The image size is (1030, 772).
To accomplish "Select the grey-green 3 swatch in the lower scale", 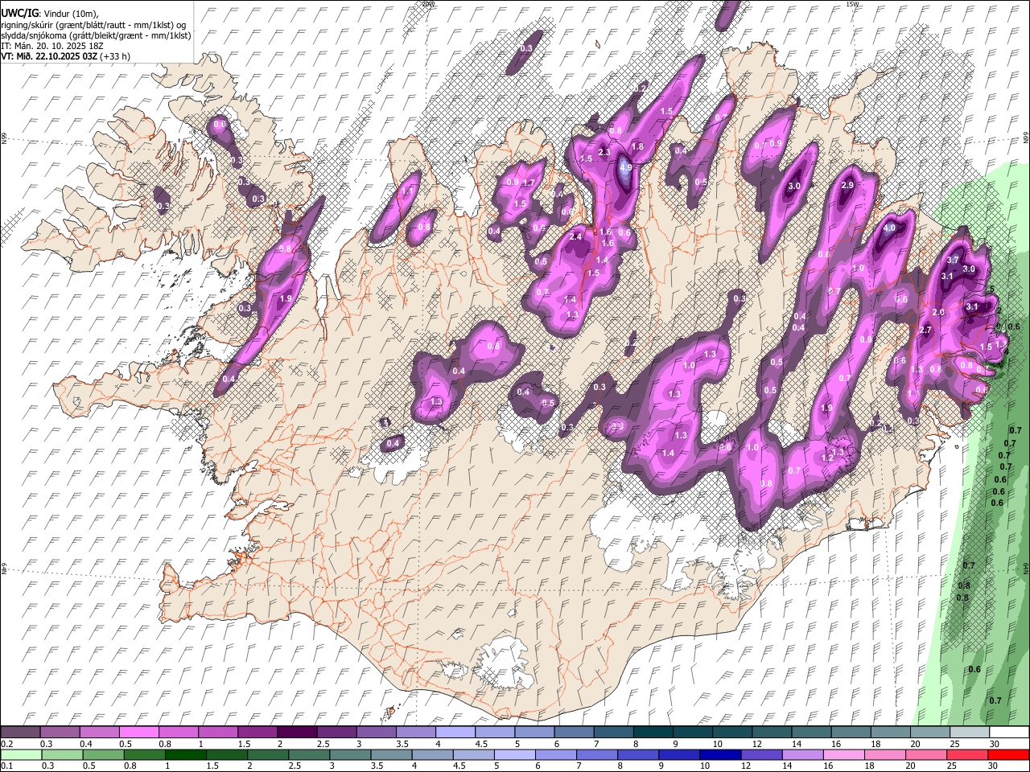I will click(x=350, y=754).
